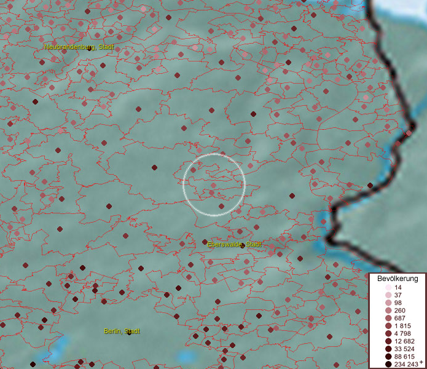Click the legend value text '12 682'

404,341
